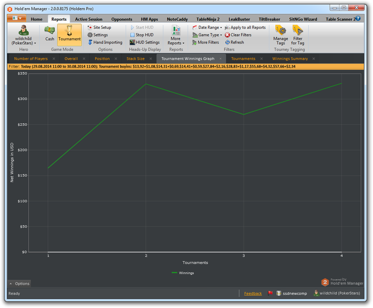Click the help question mark icon

click(358, 18)
